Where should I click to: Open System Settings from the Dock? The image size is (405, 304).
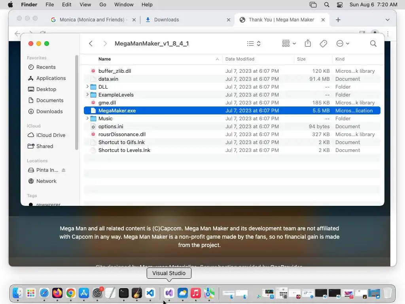pyautogui.click(x=97, y=293)
